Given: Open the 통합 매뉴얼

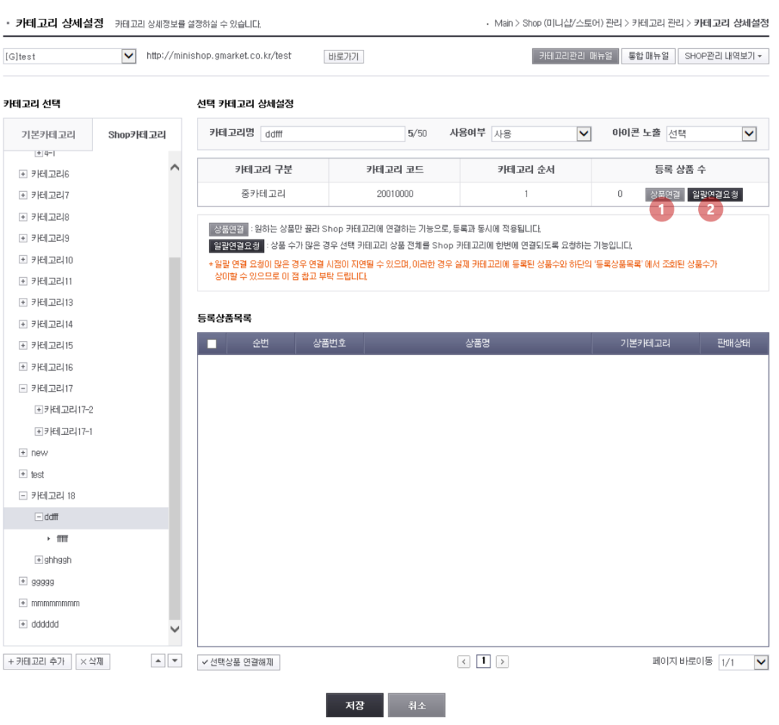Looking at the screenshot, I should [x=648, y=56].
